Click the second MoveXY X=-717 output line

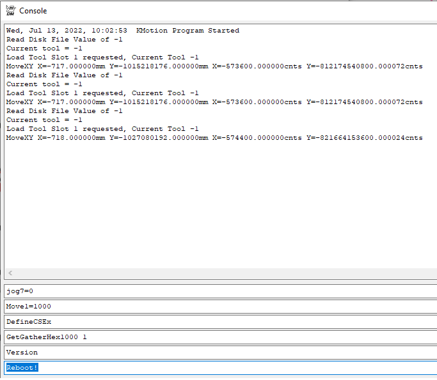tap(214, 102)
